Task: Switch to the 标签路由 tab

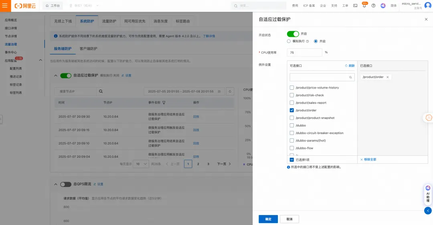Action: [183, 21]
